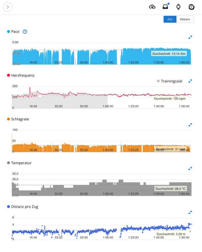Maximize the Herzfrequenz chart with its expand icon
Viewport: 202px width, 252px height.
coord(190,81)
